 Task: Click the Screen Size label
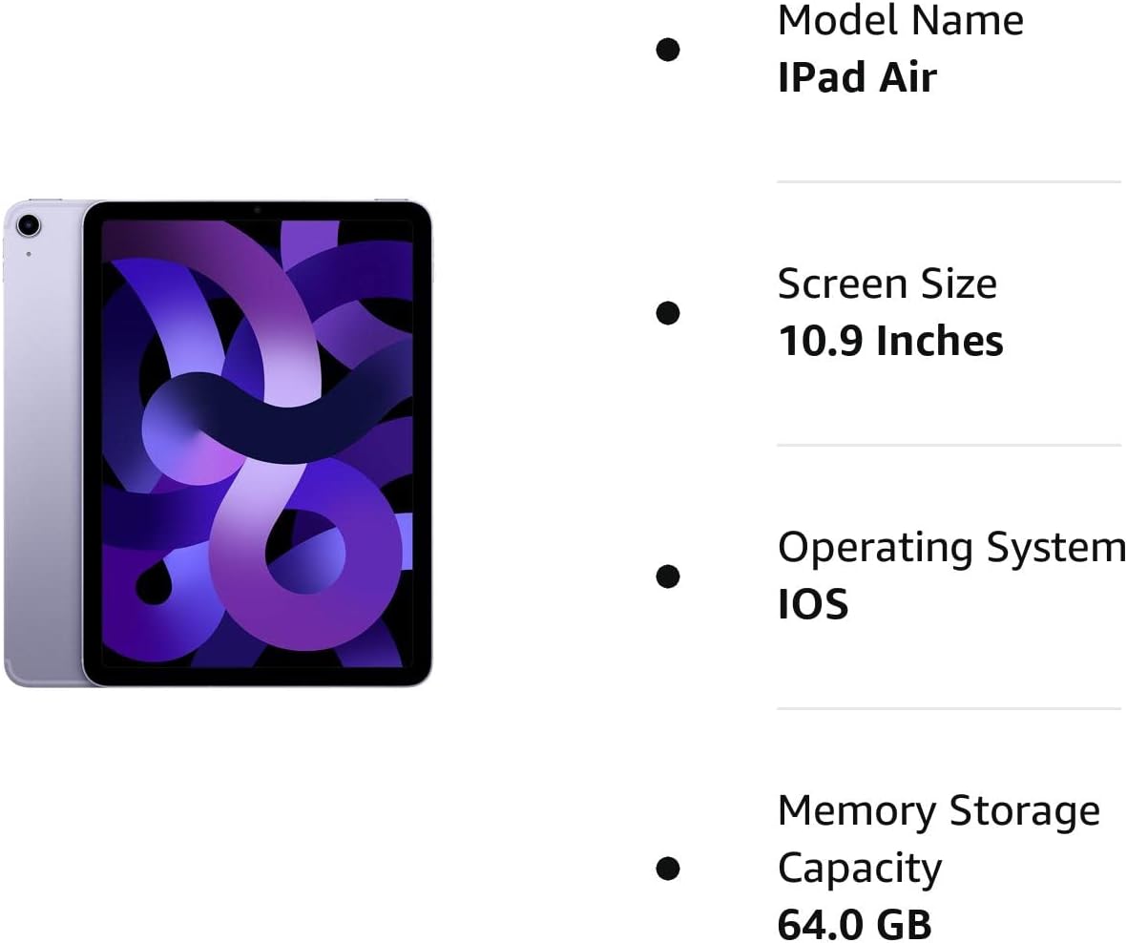pos(887,283)
